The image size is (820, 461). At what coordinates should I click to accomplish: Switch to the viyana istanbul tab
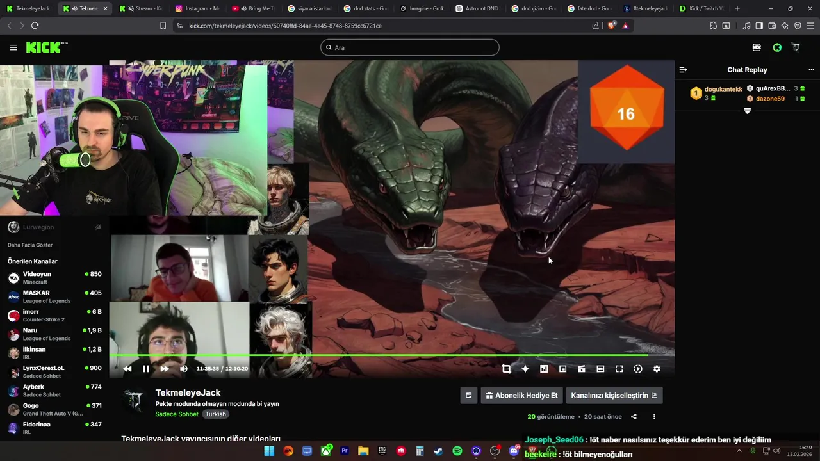coord(309,8)
